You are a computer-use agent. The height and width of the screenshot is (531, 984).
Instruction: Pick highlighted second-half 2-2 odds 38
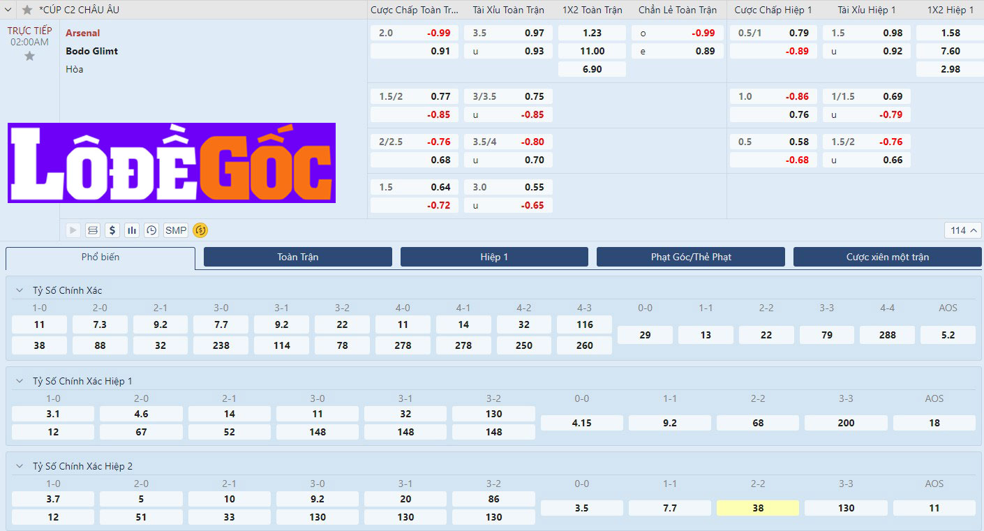point(758,508)
